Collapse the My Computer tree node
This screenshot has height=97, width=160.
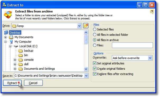coord(5,42)
